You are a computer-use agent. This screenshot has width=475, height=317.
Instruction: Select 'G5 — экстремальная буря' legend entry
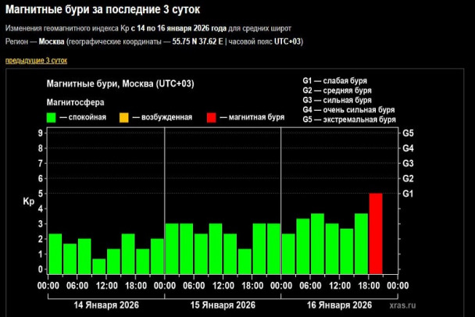pyautogui.click(x=348, y=121)
